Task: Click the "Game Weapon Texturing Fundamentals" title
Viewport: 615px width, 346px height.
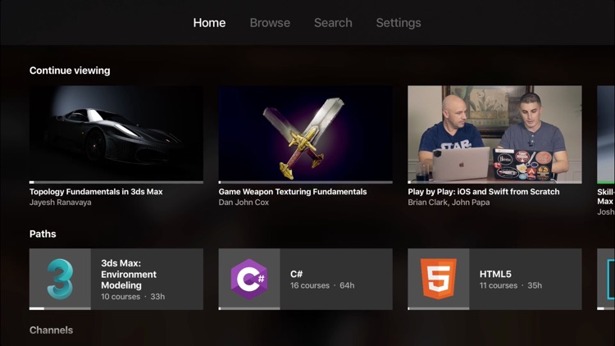Action: tap(293, 191)
